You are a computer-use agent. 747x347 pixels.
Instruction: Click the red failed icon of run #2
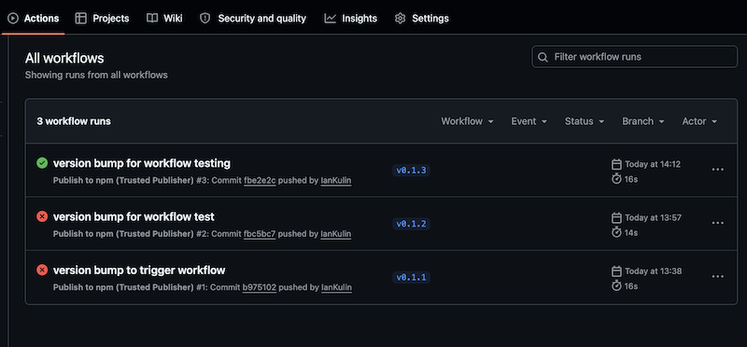(x=42, y=216)
